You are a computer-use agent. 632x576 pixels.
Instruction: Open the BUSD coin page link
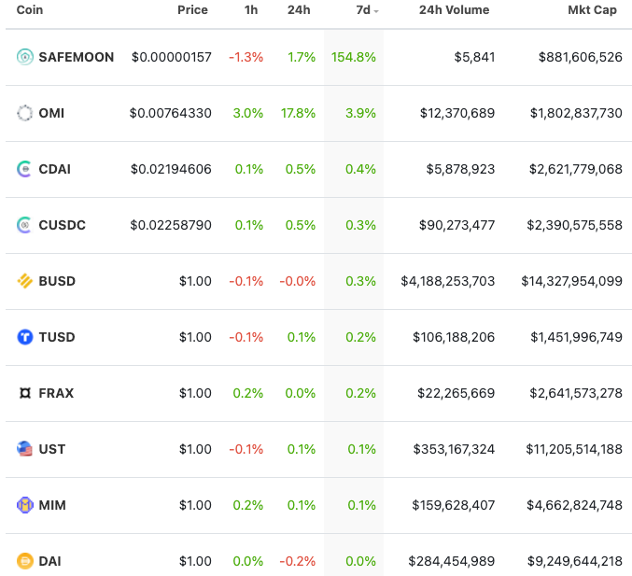57,281
